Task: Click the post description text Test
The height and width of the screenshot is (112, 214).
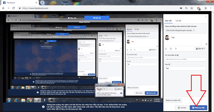Action: pyautogui.click(x=173, y=38)
